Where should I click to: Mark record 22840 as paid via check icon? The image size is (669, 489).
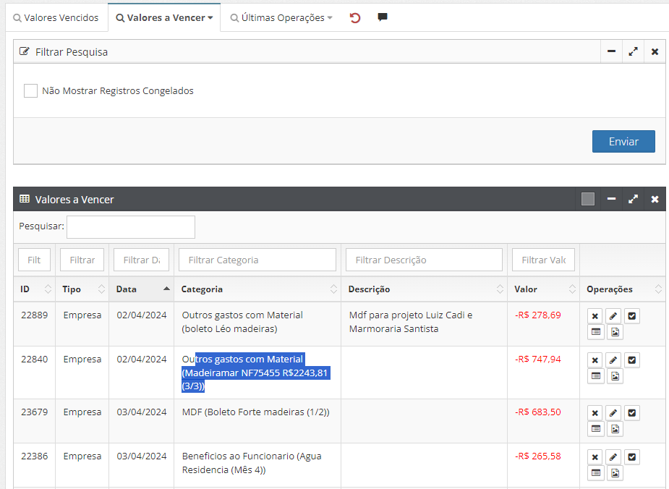[x=631, y=360]
